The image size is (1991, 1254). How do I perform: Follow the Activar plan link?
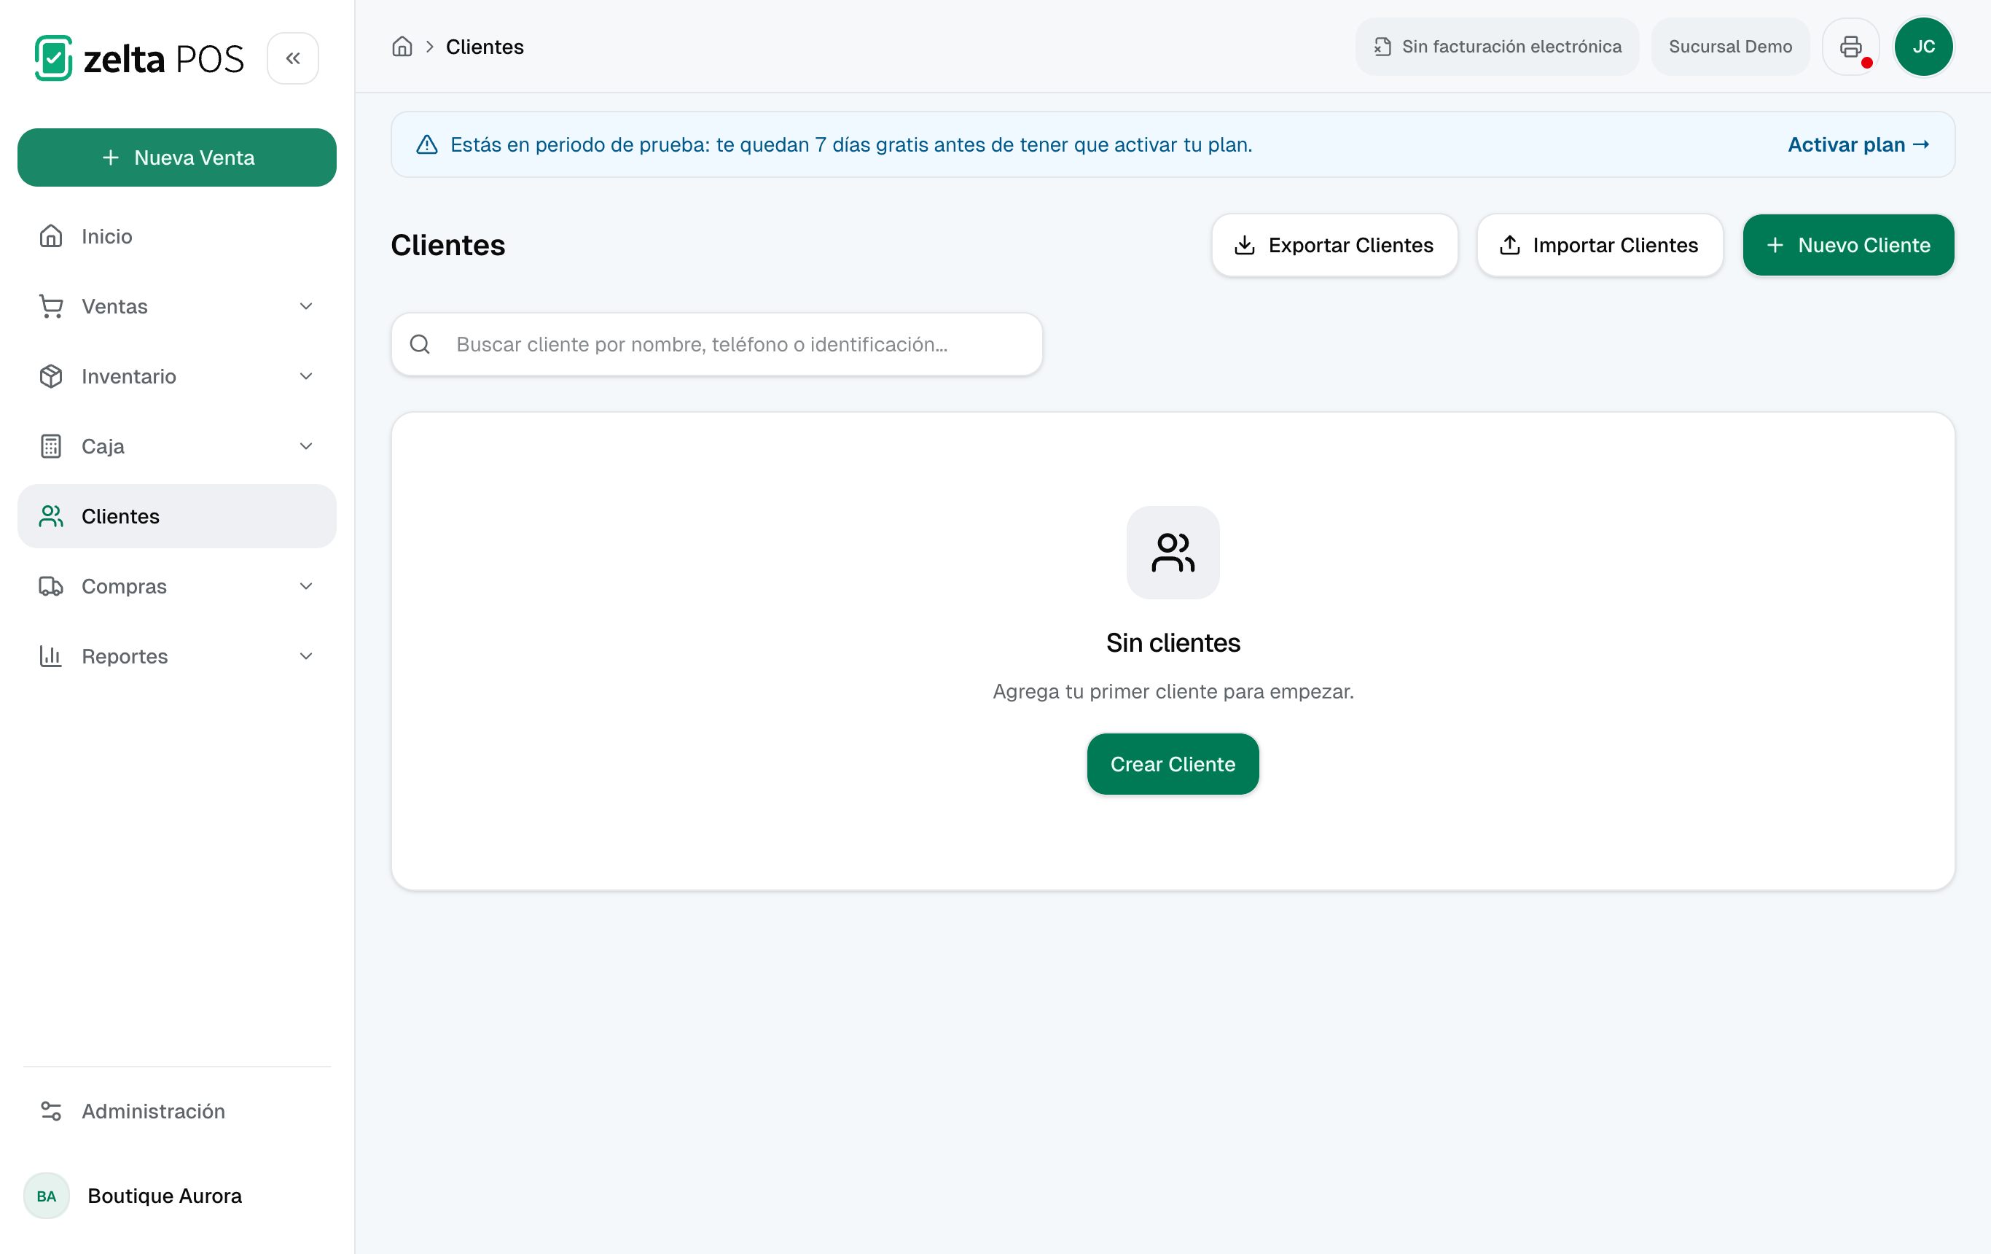pos(1858,145)
